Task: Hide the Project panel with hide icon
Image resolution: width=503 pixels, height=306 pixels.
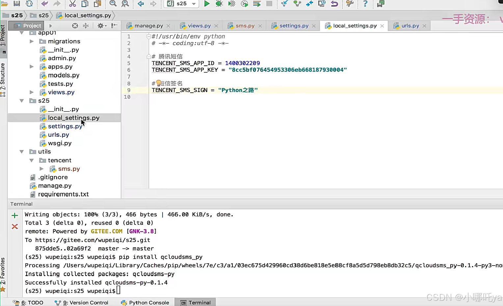Action: click(114, 26)
